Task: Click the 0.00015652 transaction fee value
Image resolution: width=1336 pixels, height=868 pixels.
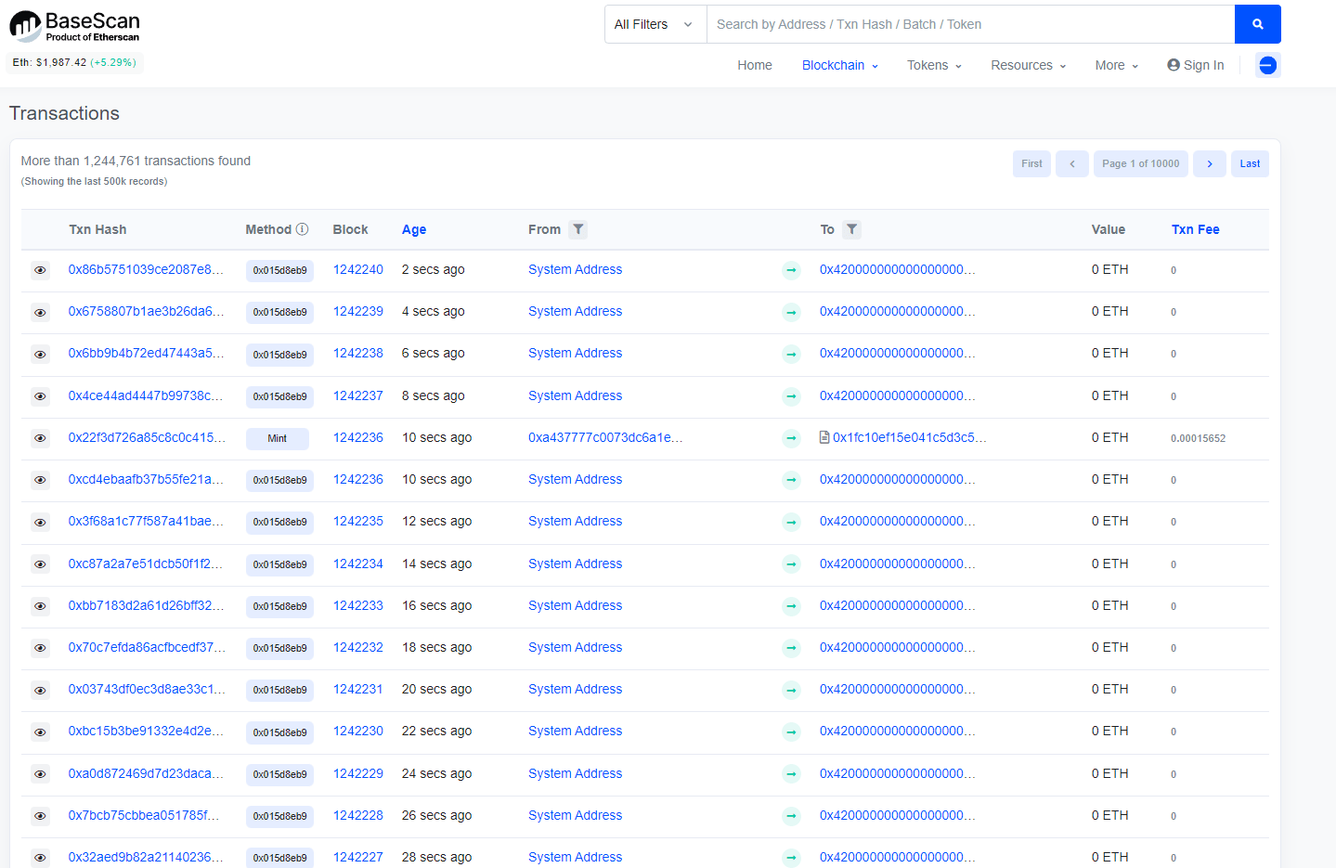Action: click(x=1198, y=438)
